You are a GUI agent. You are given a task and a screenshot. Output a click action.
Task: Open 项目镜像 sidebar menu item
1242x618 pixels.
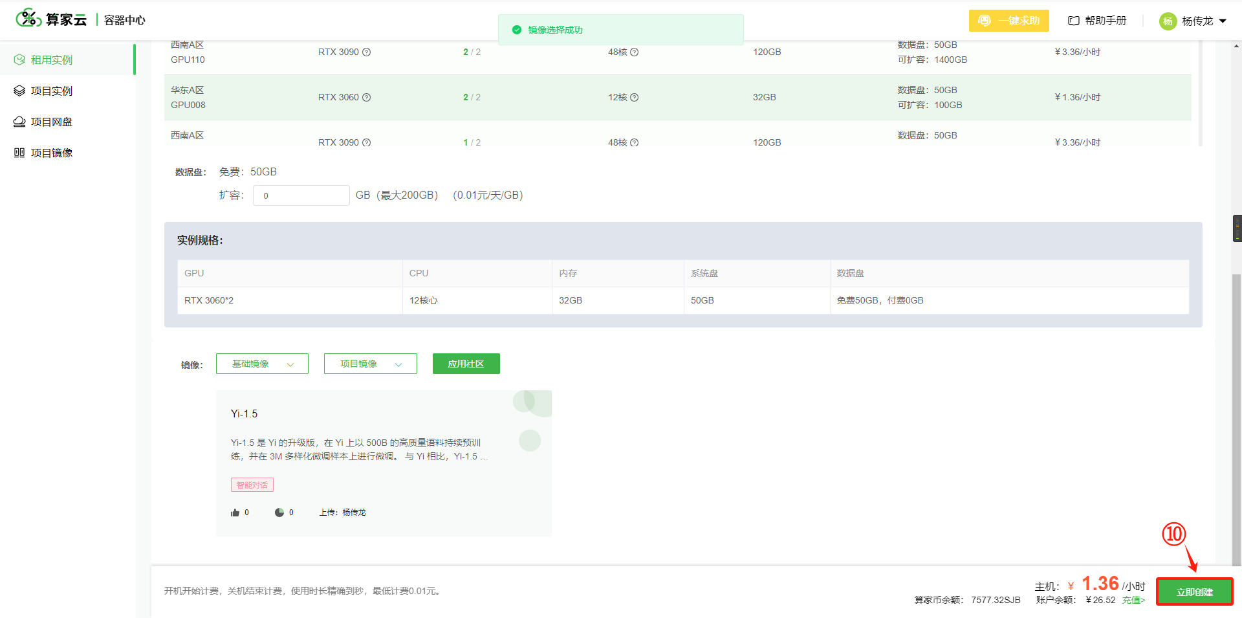pos(68,153)
